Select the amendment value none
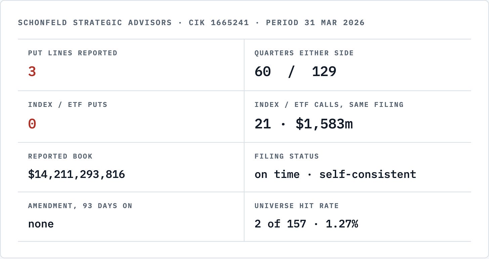Screen dimensions: 489x259 point(41,224)
